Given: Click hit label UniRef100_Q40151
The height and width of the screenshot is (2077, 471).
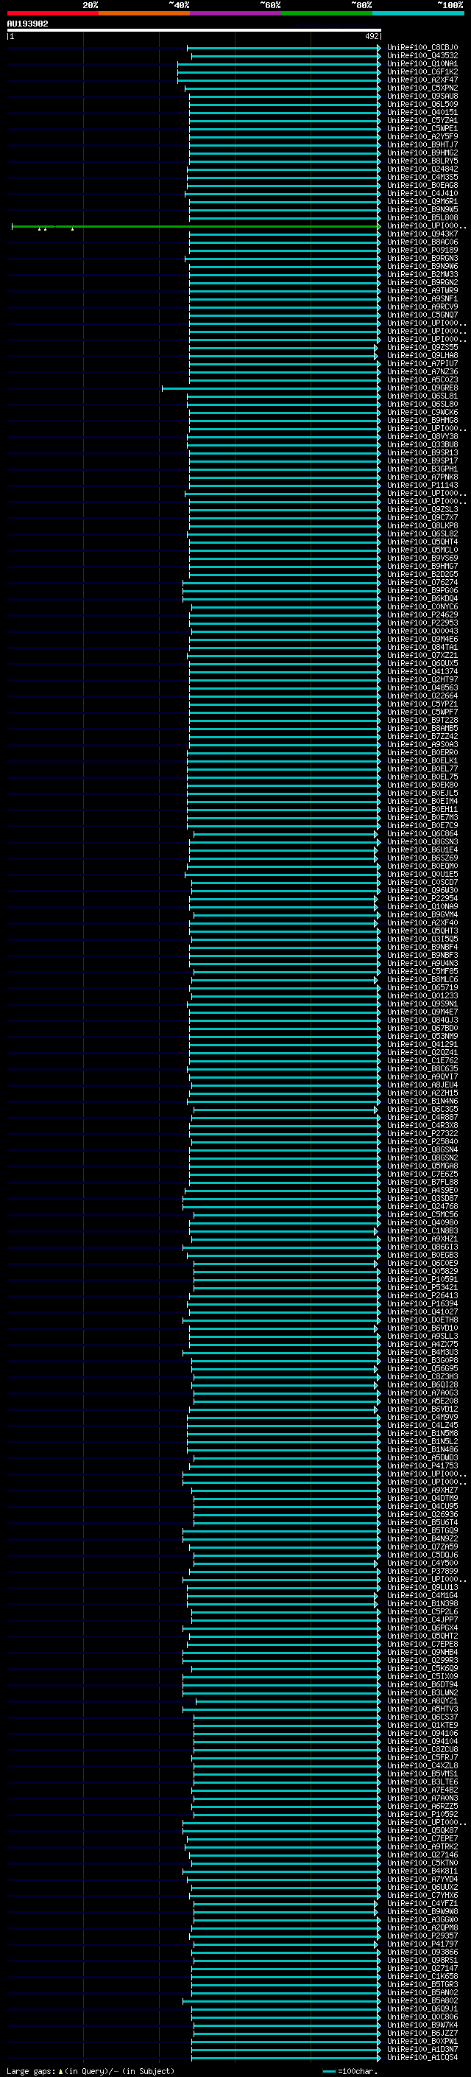Looking at the screenshot, I should (x=422, y=112).
